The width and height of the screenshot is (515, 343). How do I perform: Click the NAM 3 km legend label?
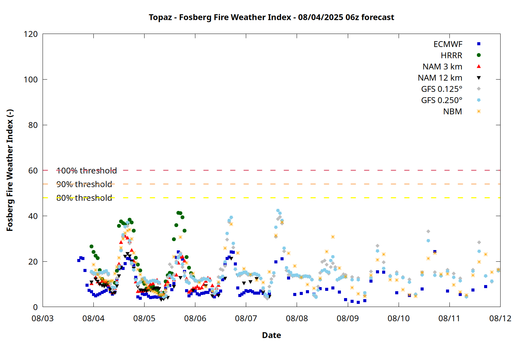(442, 67)
